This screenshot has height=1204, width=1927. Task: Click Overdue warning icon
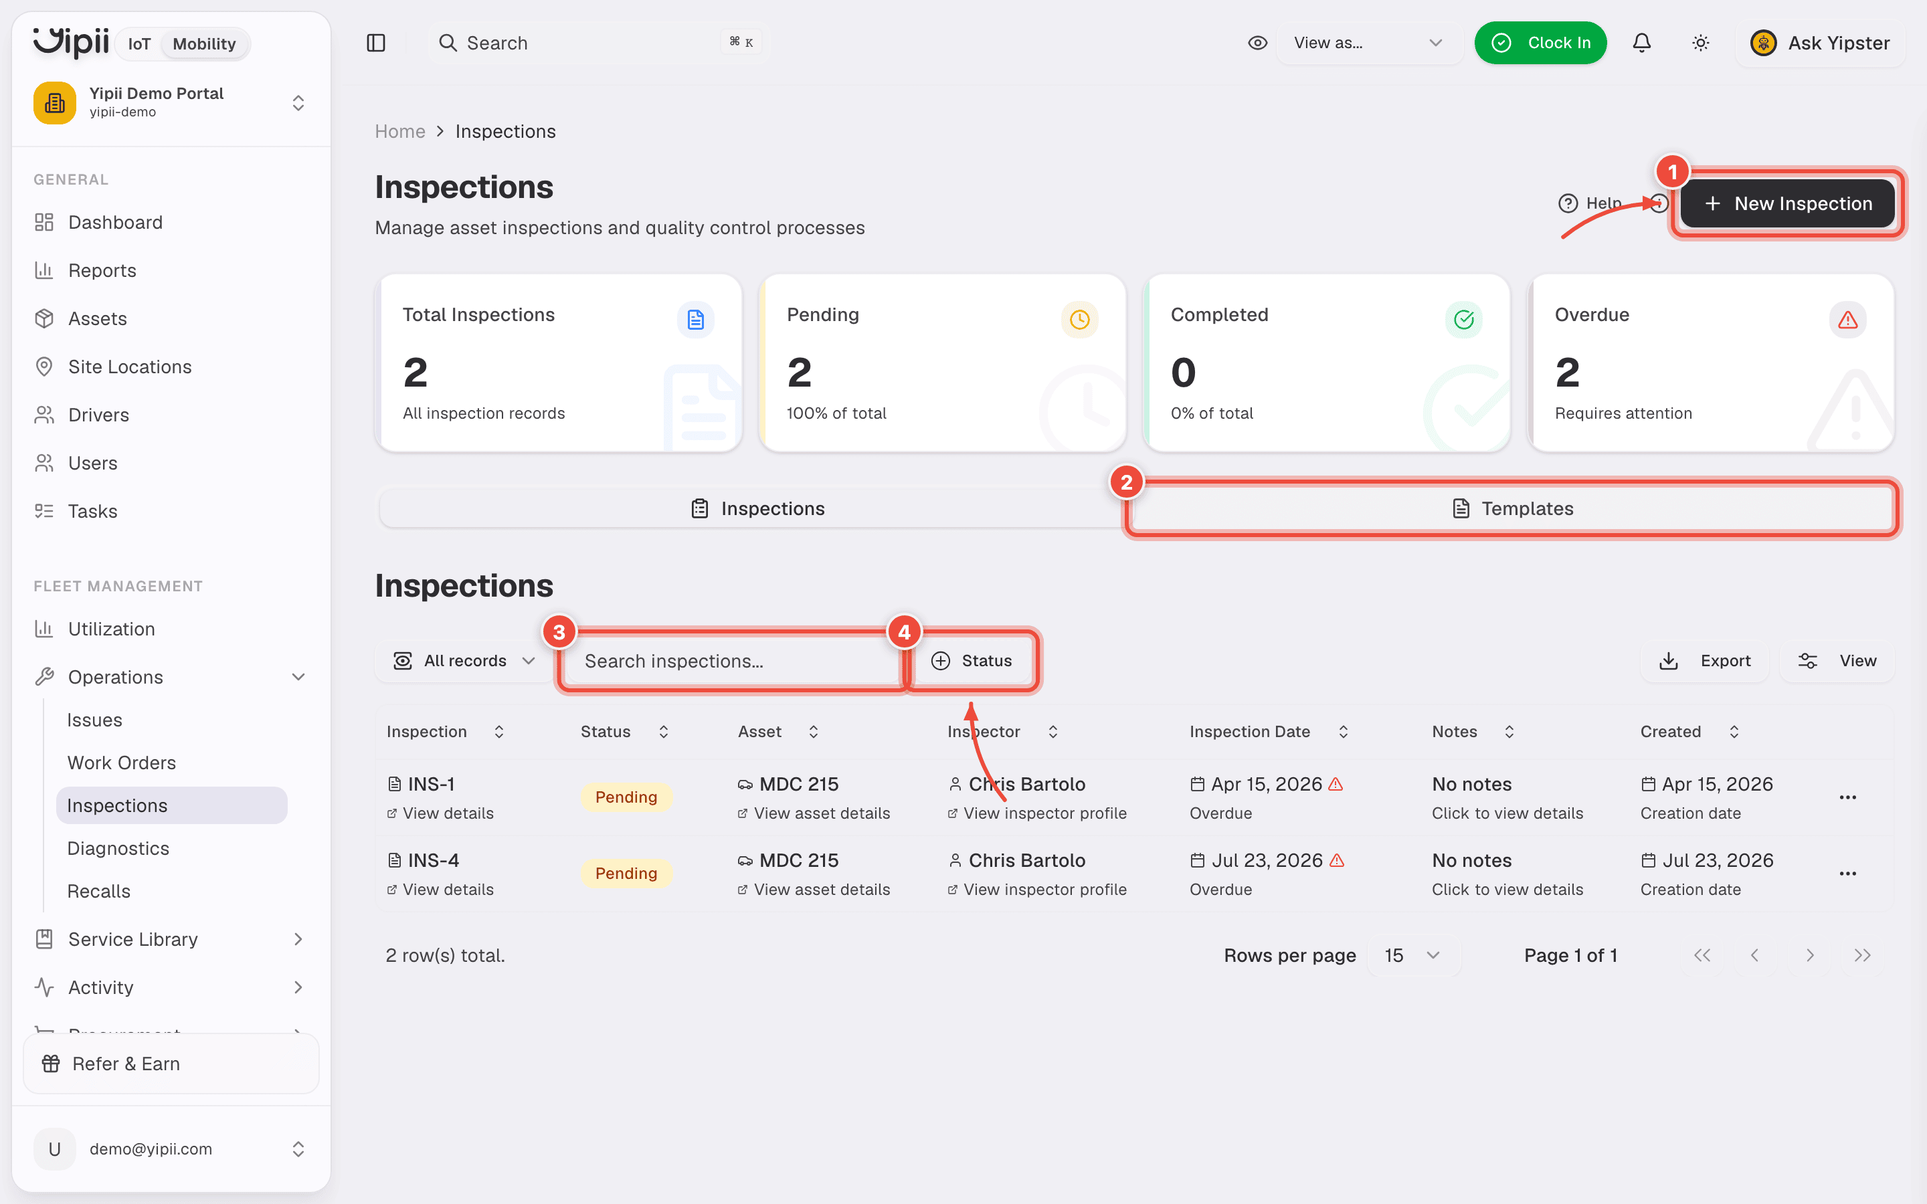(x=1847, y=319)
